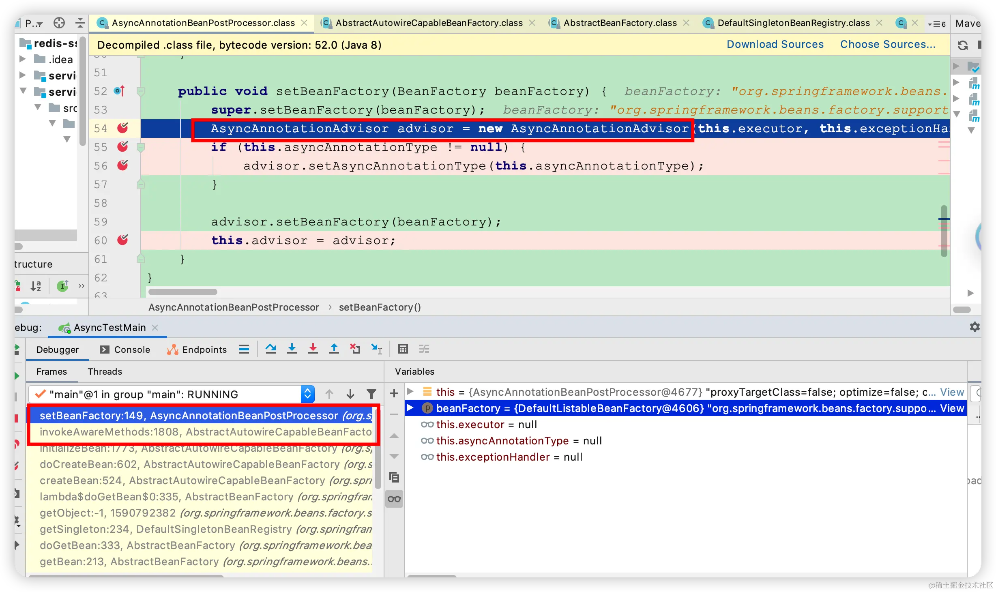996x592 pixels.
Task: Open the main thread selector dropdown
Action: (x=307, y=394)
